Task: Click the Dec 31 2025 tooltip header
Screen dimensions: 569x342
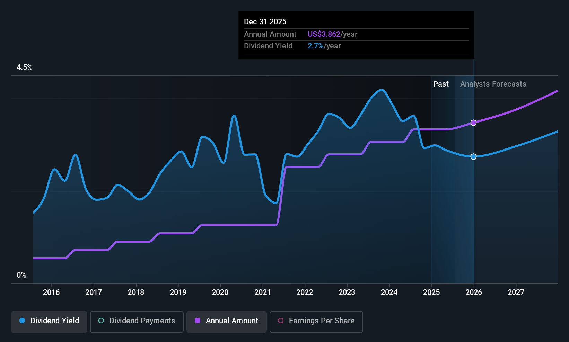Action: pyautogui.click(x=265, y=21)
